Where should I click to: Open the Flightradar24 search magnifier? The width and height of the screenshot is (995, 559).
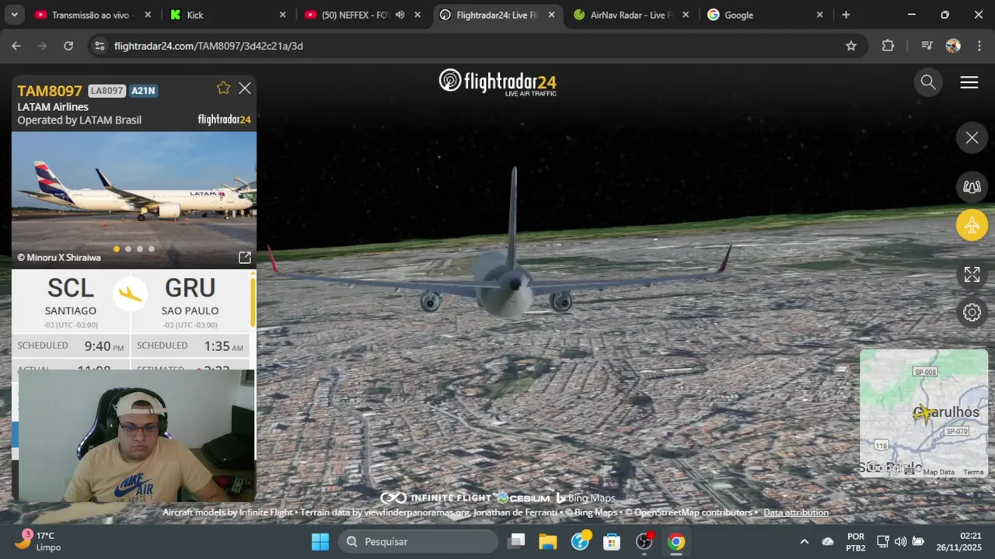pos(928,82)
